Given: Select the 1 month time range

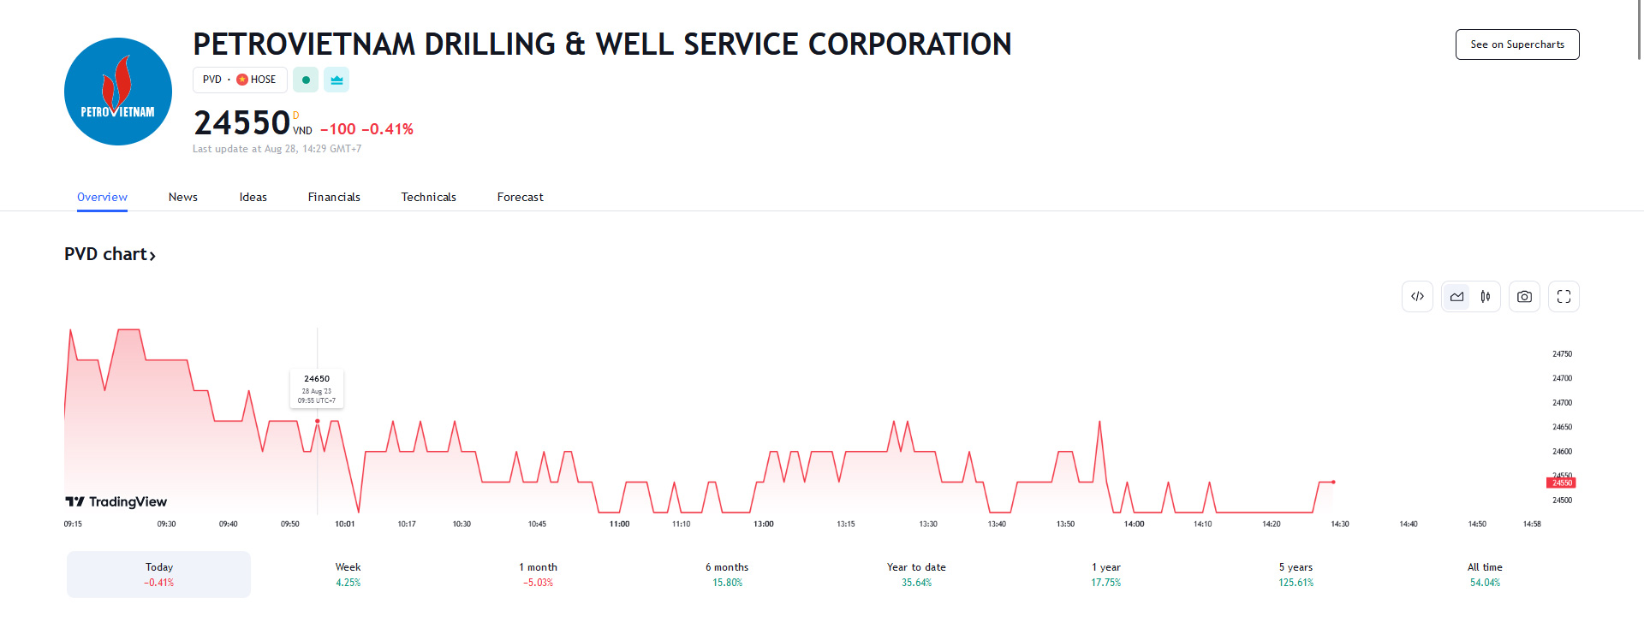Looking at the screenshot, I should point(538,574).
